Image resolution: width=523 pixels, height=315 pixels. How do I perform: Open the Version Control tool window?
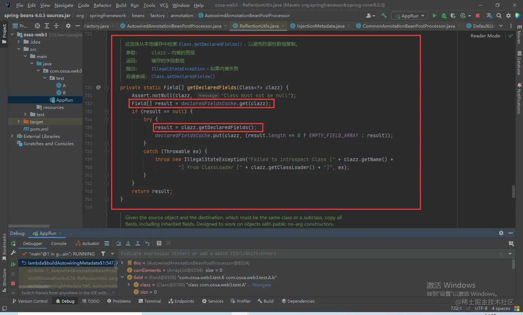coord(30,301)
